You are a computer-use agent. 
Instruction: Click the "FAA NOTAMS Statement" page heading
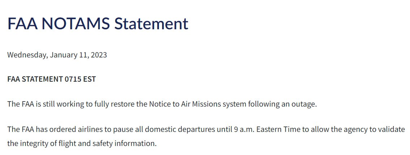(98, 23)
